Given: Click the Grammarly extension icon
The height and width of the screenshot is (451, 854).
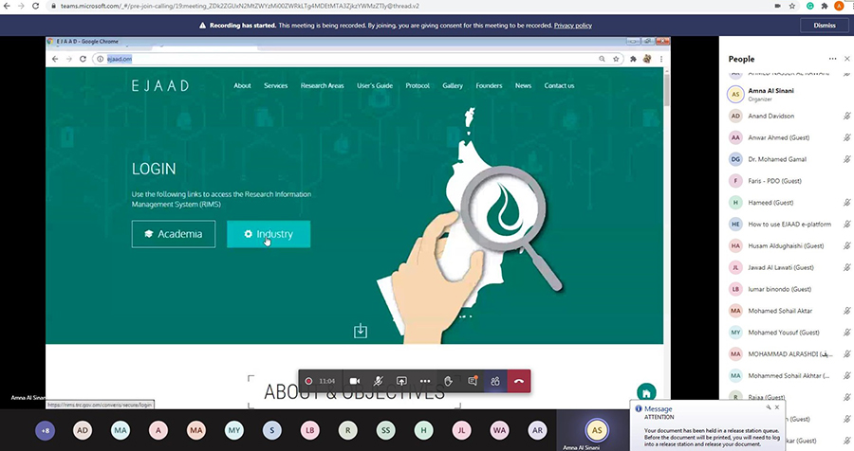Looking at the screenshot, I should point(810,6).
